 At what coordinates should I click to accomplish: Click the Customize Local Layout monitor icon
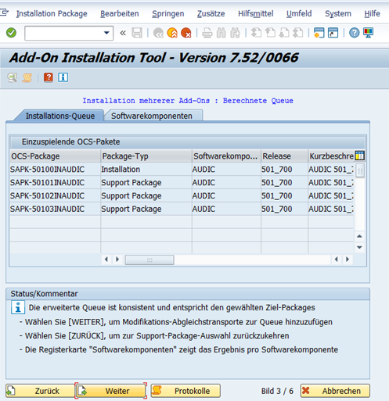pos(368,33)
